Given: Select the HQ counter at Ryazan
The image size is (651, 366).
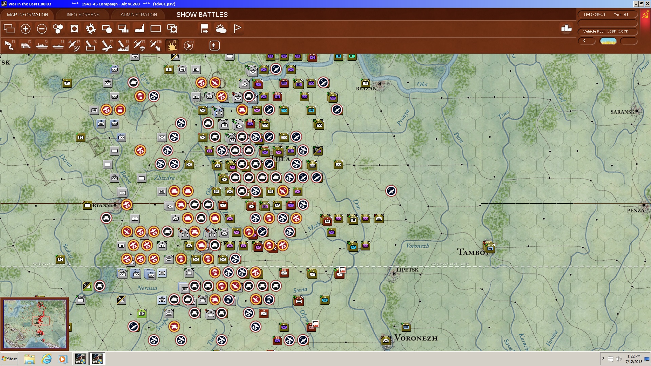Looking at the screenshot, I should [366, 83].
